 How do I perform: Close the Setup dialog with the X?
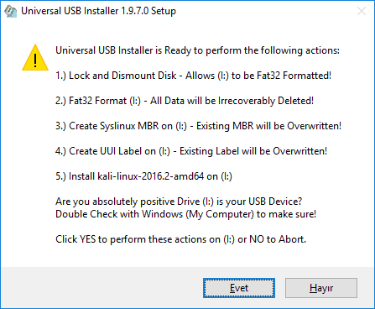[x=362, y=11]
